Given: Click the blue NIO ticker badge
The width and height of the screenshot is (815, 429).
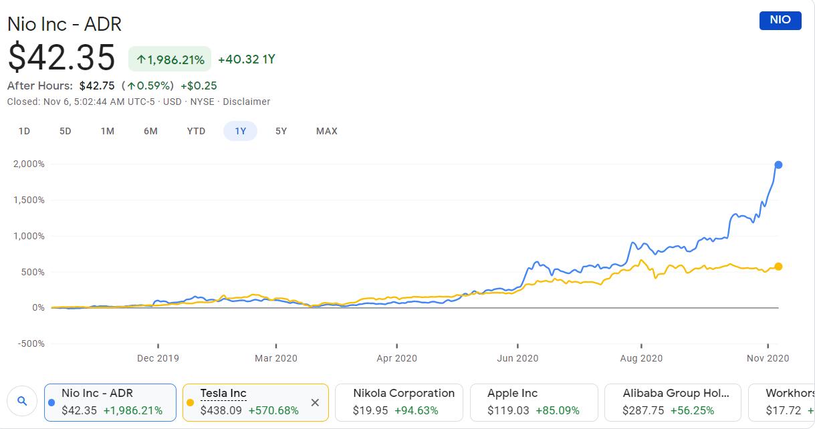Looking at the screenshot, I should 780,20.
